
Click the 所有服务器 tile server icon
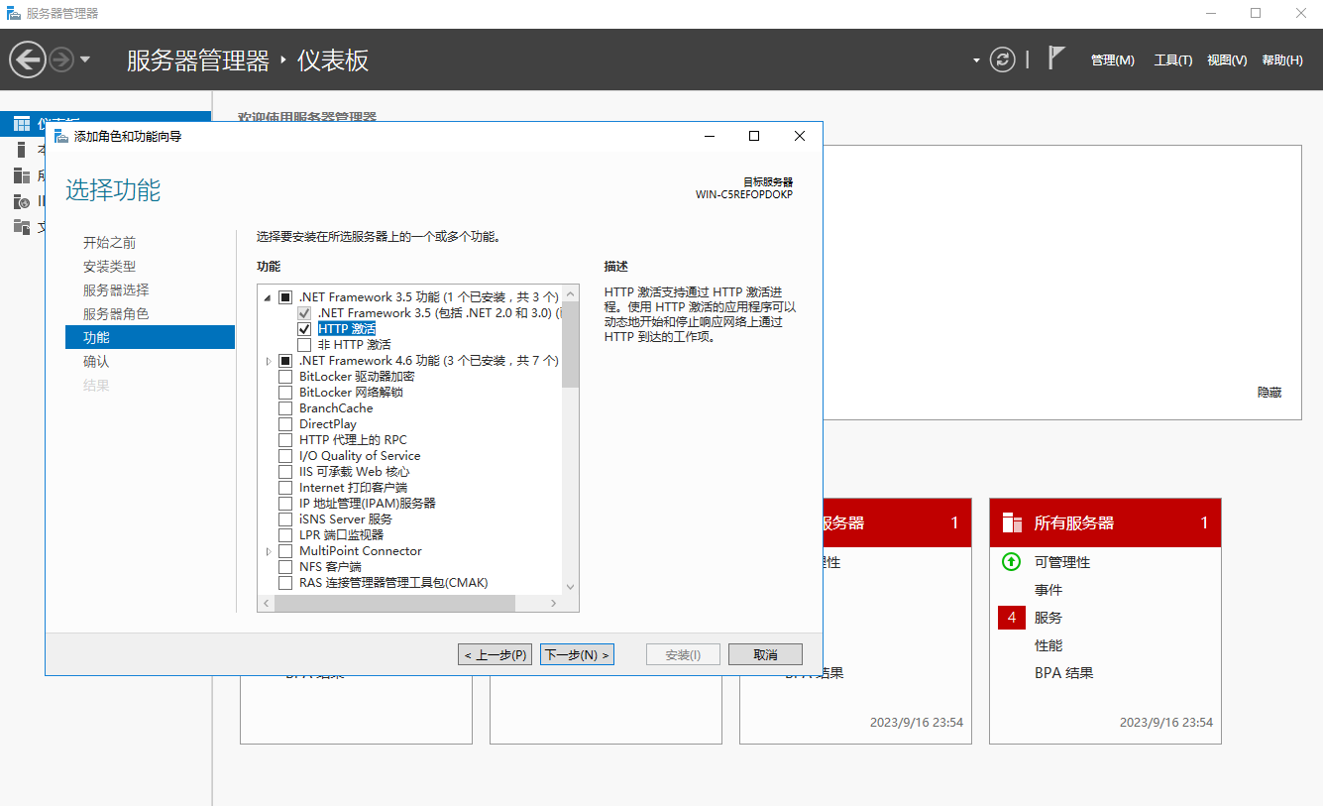pyautogui.click(x=1012, y=522)
